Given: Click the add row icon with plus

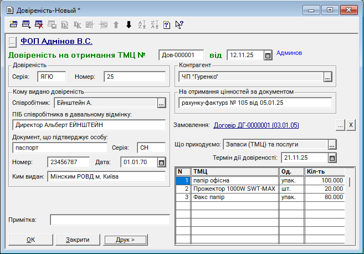Looking at the screenshot, I should coord(26,24).
